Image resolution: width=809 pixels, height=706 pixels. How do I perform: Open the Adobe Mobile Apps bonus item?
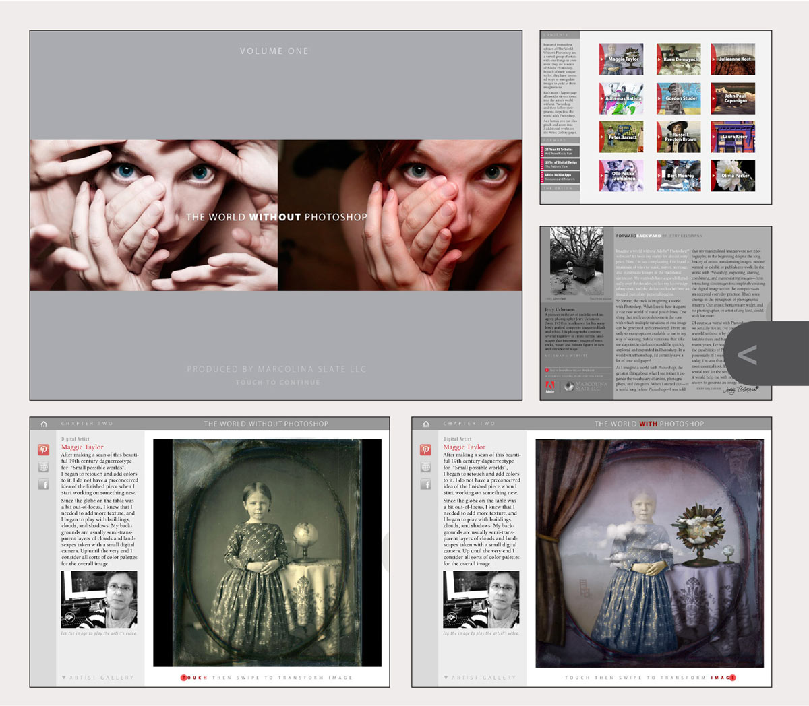(x=560, y=176)
